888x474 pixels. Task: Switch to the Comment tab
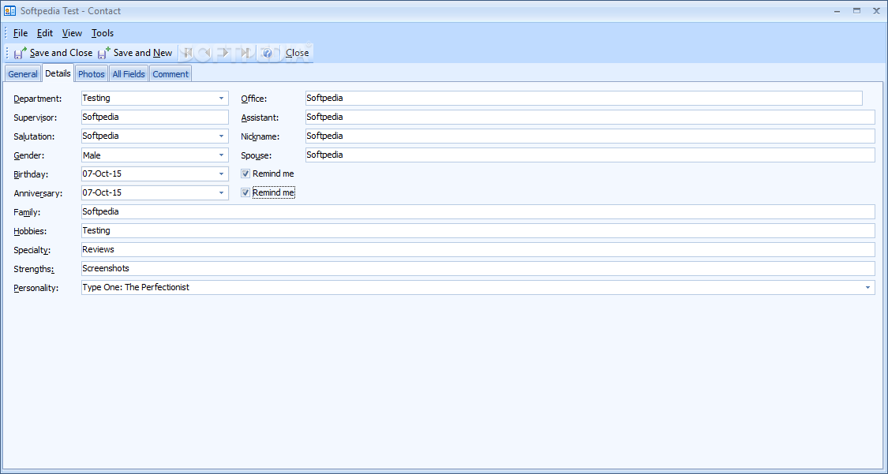click(170, 74)
